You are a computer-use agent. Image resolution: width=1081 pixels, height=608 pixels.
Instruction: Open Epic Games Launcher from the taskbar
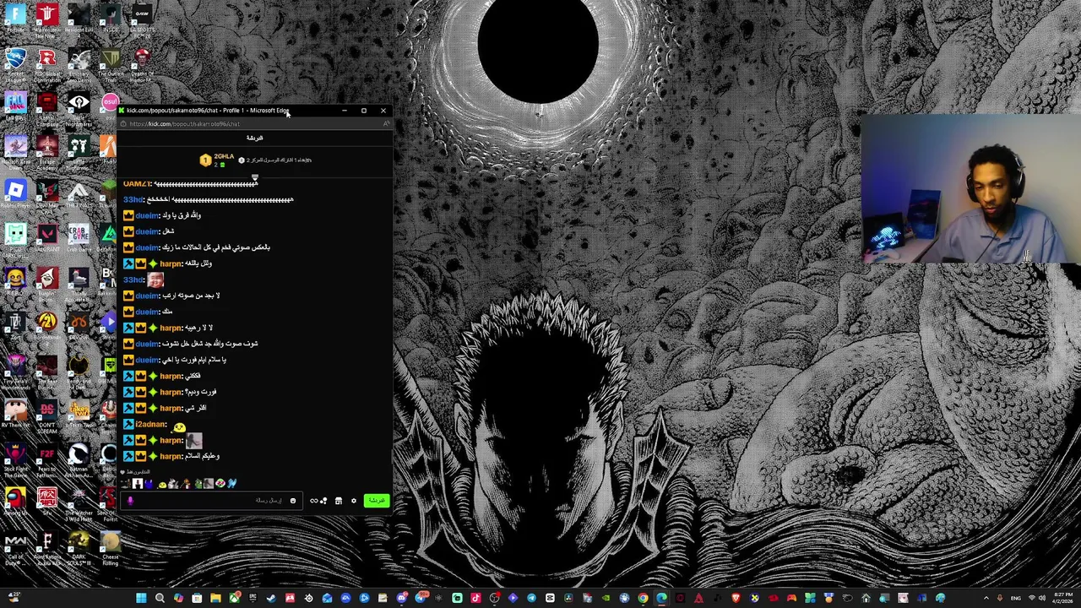(x=253, y=598)
